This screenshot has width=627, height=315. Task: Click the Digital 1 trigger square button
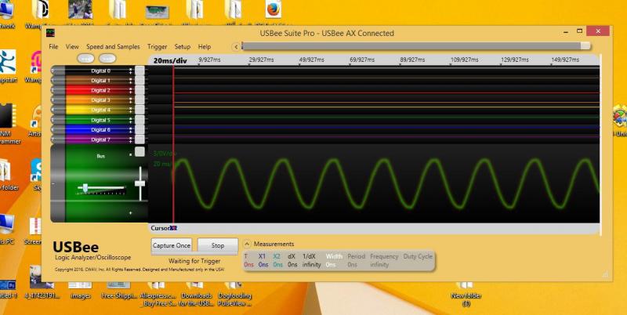point(140,81)
